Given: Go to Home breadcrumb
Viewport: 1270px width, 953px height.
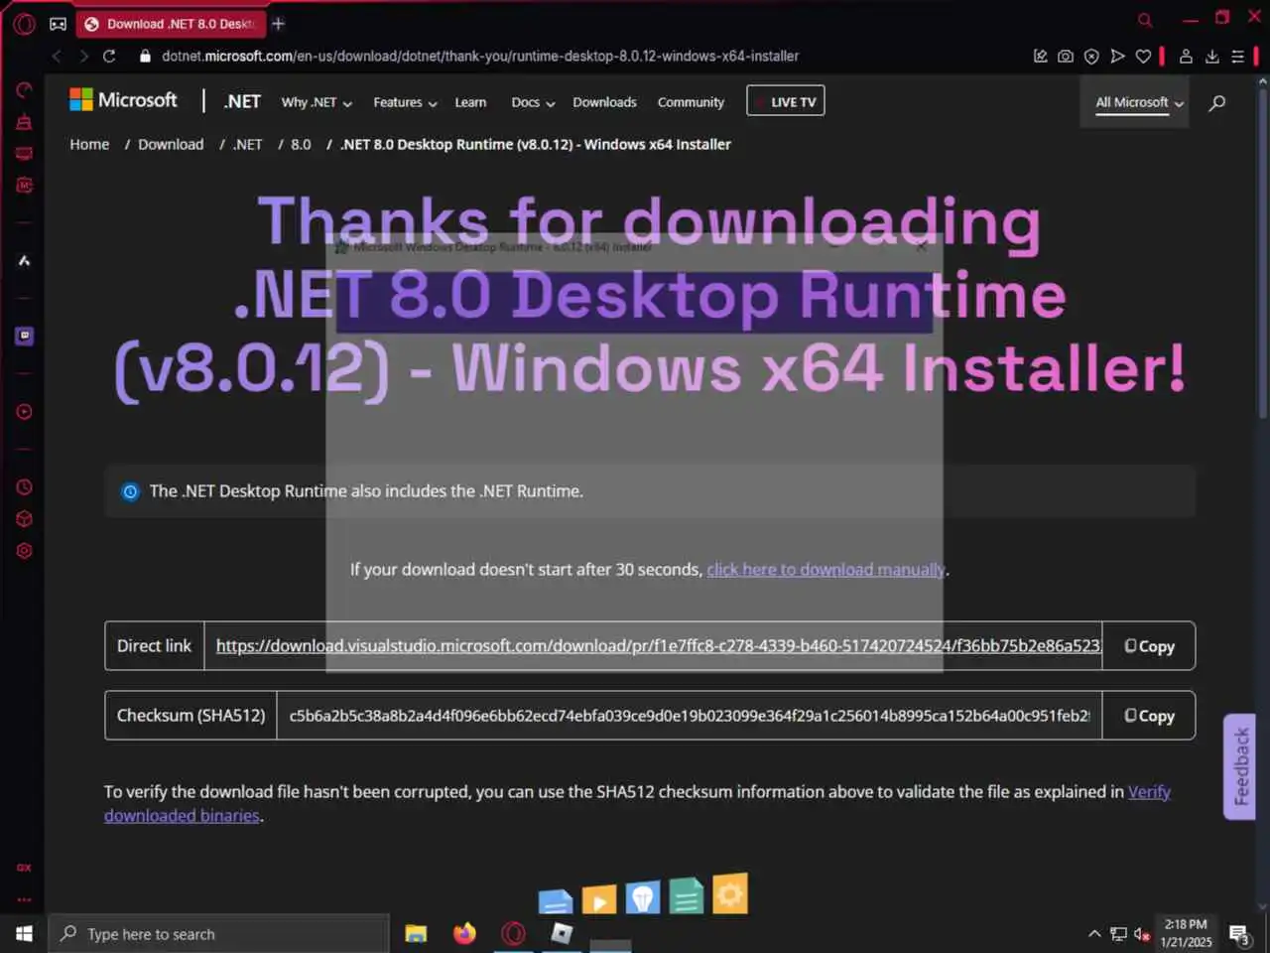Looking at the screenshot, I should tap(89, 144).
